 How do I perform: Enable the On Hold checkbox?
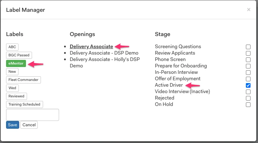pyautogui.click(x=248, y=104)
